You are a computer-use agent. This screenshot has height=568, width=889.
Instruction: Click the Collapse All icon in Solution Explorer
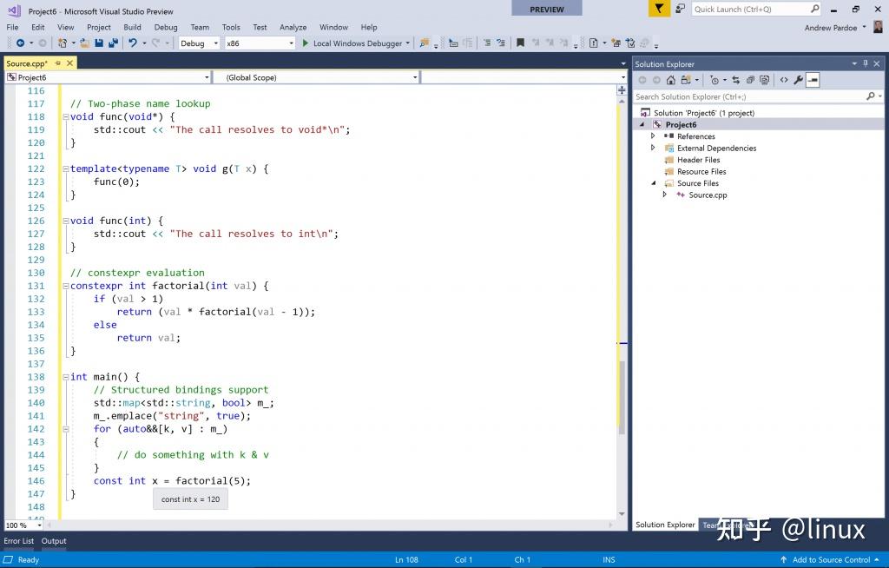pyautogui.click(x=751, y=80)
